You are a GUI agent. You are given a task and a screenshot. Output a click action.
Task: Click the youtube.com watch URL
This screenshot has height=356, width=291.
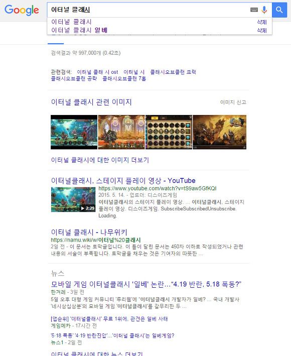coord(158,188)
